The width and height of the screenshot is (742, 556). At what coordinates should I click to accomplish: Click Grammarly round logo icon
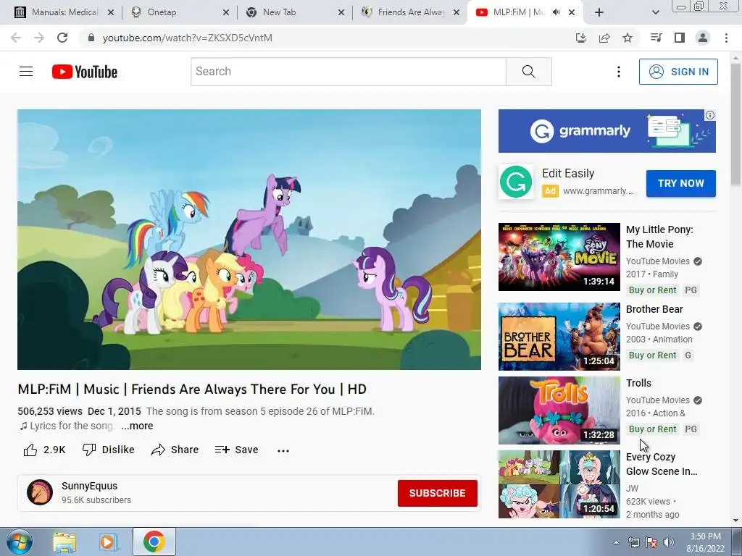pos(516,182)
